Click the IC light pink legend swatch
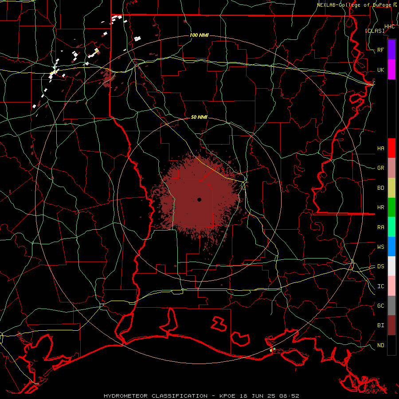Image resolution: width=399 pixels, height=399 pixels. (391, 286)
